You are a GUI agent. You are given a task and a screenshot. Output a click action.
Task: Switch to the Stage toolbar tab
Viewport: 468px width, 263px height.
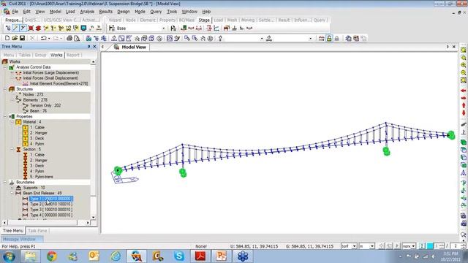click(204, 20)
